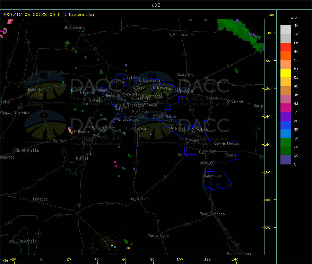Screen dimensions: 312x264
Task: Select the Lag.Llancanelo label
Action: point(22,241)
